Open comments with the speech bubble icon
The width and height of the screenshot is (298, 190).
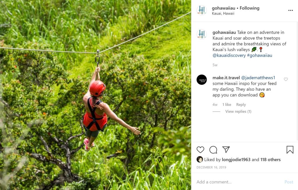coord(213,150)
